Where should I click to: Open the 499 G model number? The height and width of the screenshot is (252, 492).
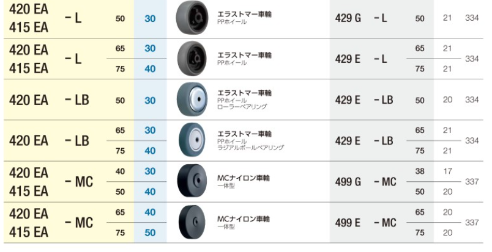(x=348, y=181)
